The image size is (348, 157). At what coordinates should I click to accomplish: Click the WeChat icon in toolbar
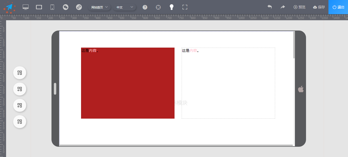point(66,7)
